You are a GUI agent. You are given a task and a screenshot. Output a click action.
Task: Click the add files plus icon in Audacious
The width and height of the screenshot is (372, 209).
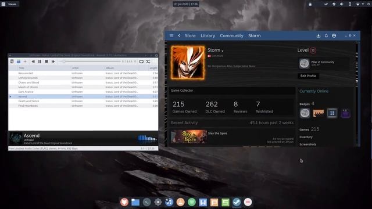click(x=25, y=62)
